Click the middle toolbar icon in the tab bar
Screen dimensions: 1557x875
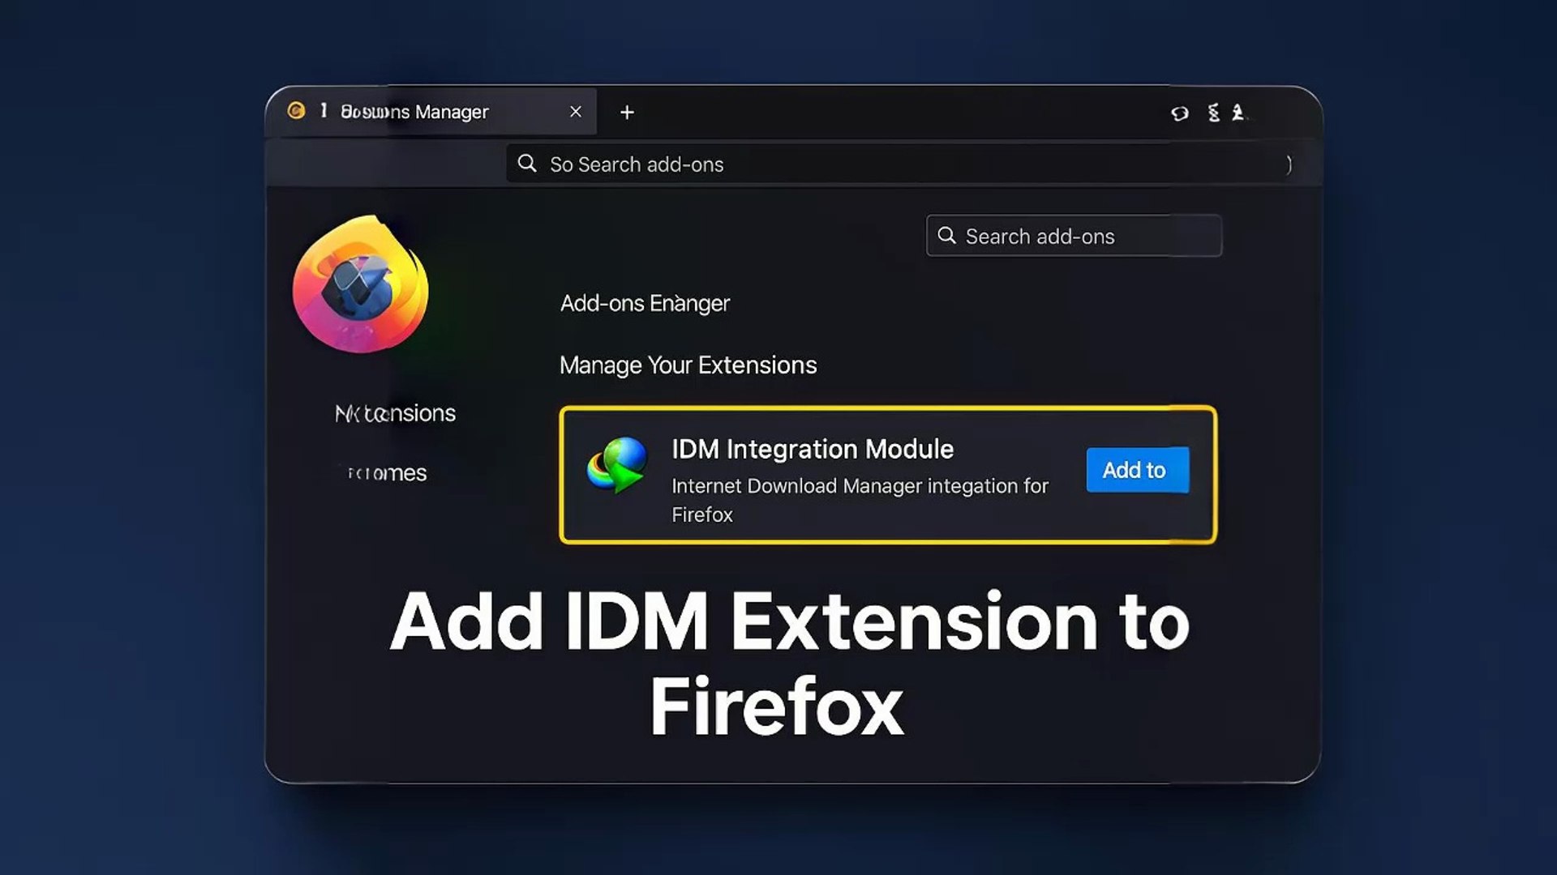click(x=1214, y=113)
